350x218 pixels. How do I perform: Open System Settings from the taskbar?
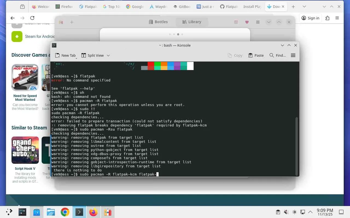pos(22,212)
